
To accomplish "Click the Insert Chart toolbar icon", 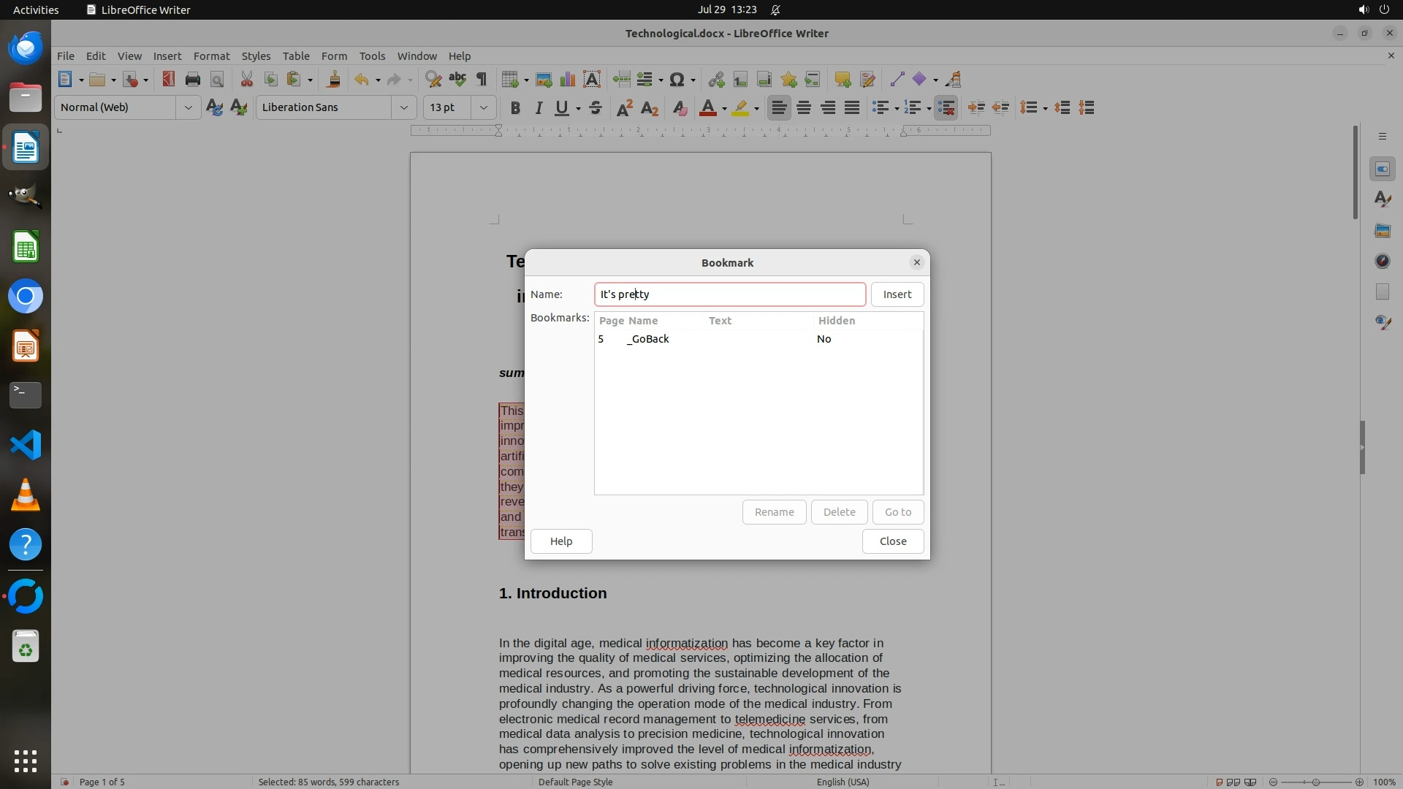I will tap(567, 80).
